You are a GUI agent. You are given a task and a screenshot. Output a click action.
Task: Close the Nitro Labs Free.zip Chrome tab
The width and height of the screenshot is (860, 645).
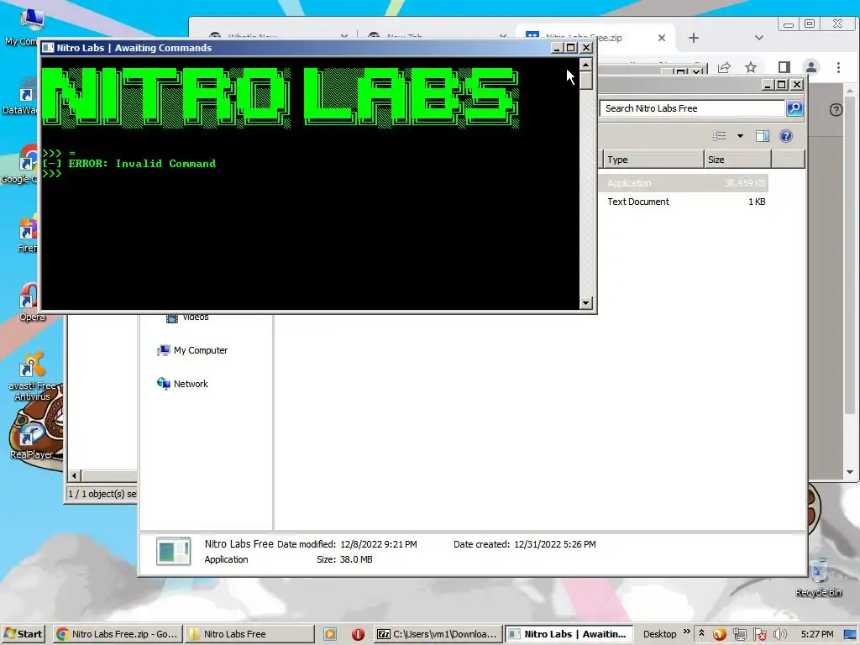(662, 38)
